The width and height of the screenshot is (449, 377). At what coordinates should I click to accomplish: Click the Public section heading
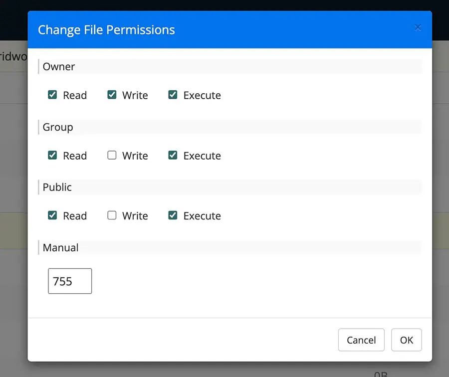click(57, 187)
